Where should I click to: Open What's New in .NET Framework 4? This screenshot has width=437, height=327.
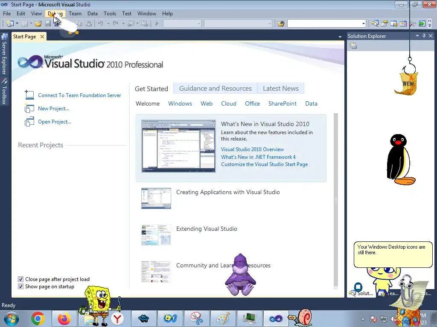click(x=258, y=157)
